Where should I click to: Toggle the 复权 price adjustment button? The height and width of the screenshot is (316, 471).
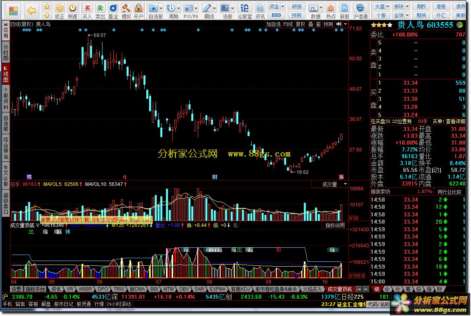point(300,24)
